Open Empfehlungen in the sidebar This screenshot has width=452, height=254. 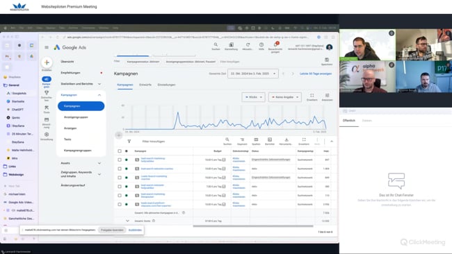(x=70, y=73)
